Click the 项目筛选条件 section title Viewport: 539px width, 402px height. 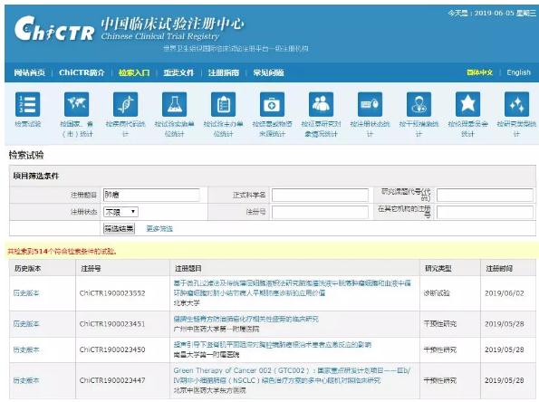point(36,176)
